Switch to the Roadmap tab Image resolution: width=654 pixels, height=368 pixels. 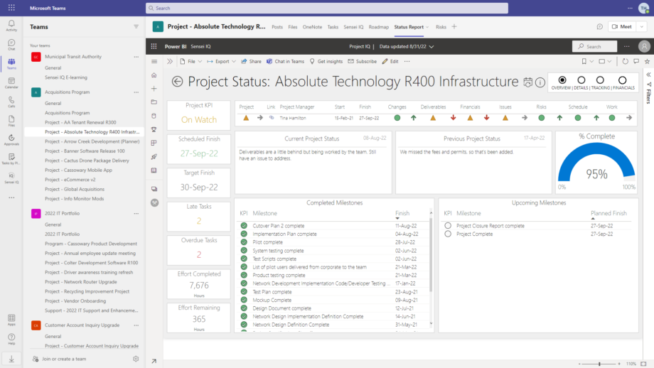click(x=378, y=27)
